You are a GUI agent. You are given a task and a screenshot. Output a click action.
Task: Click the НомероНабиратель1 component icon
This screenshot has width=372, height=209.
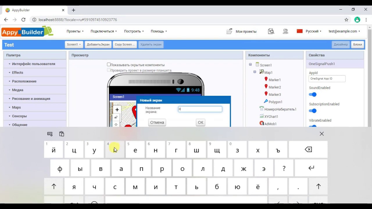[x=262, y=109]
